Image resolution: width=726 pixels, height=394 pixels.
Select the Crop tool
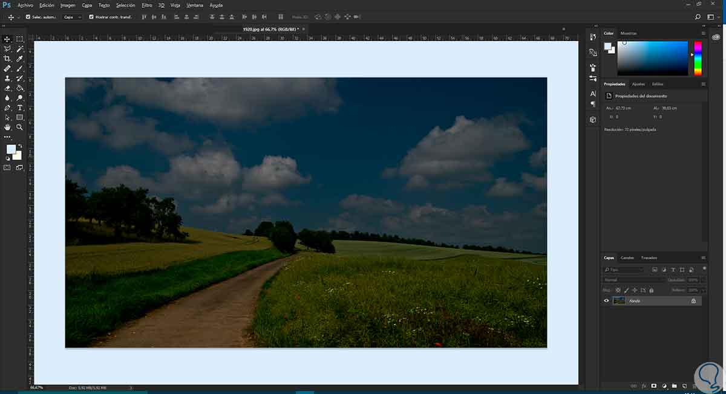point(7,59)
